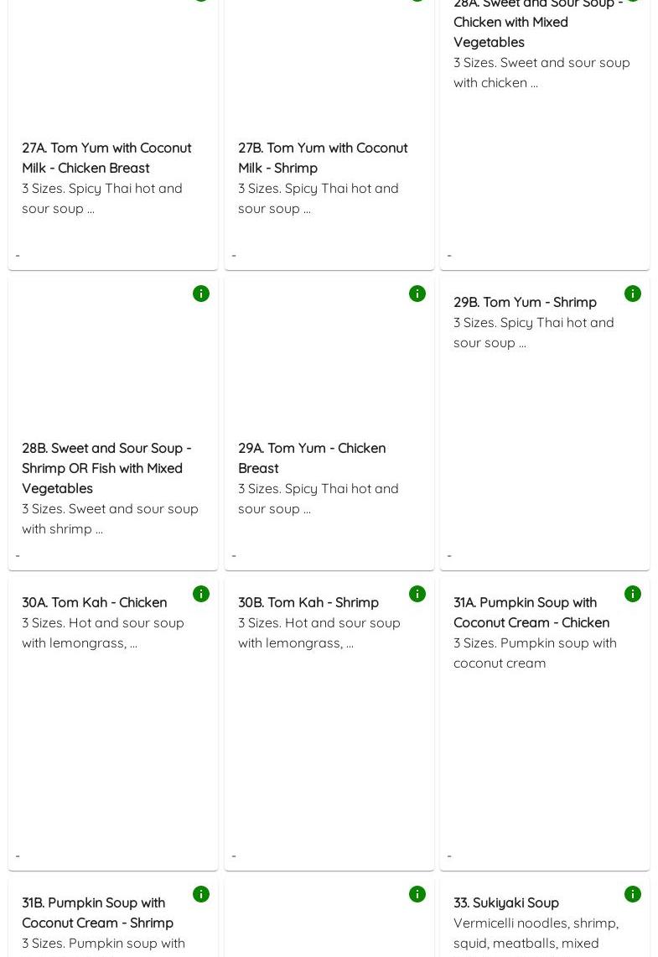Image resolution: width=658 pixels, height=957 pixels.
Task: Click info icon for 29B. Tom Yum - Shrimp
Action: coord(633,294)
